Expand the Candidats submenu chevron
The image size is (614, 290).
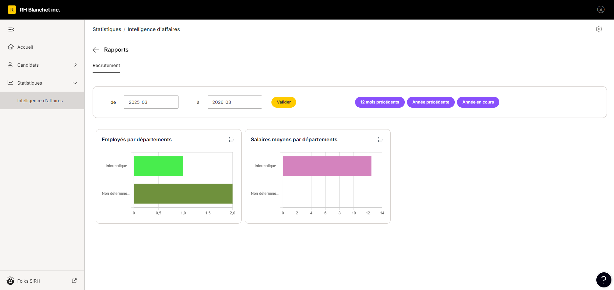(x=76, y=65)
